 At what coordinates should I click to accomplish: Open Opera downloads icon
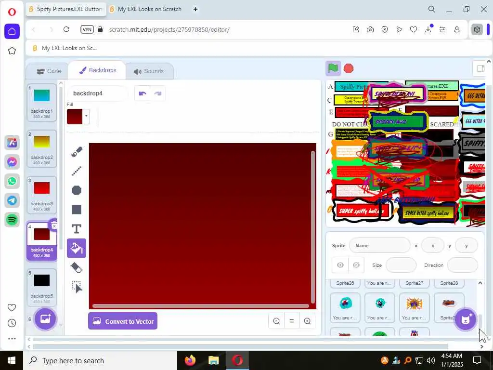tap(428, 29)
